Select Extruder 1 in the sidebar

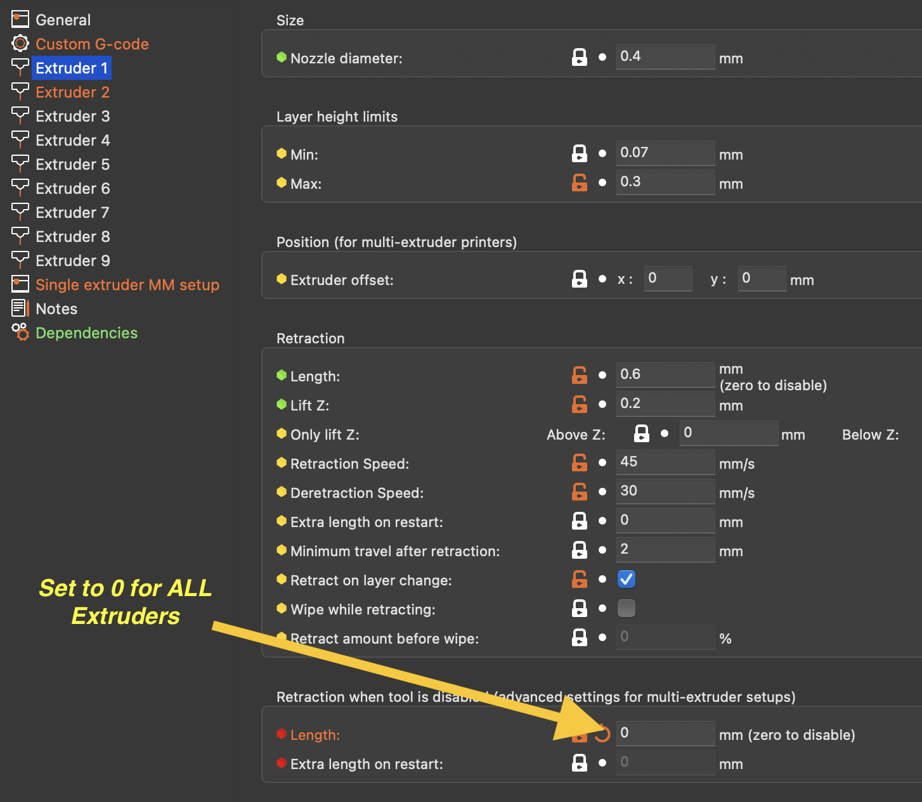pyautogui.click(x=72, y=68)
